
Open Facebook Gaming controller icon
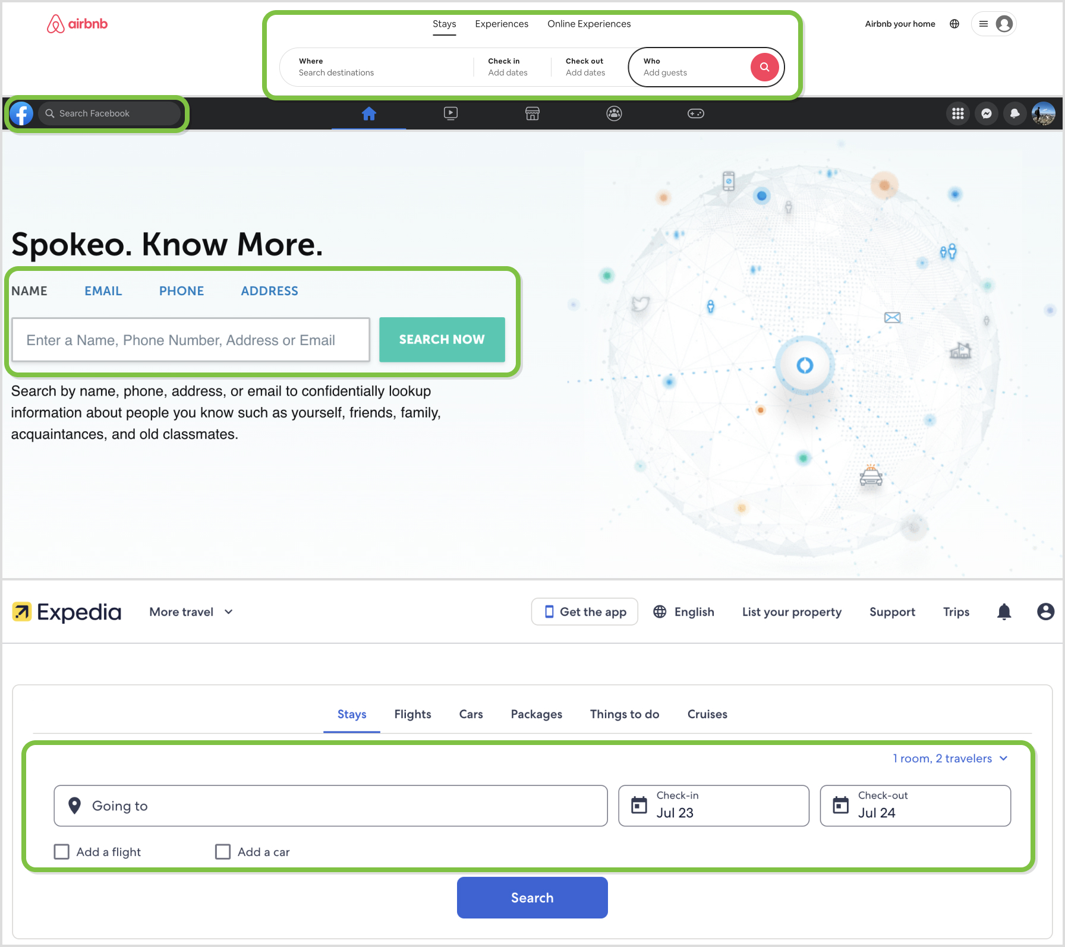(695, 113)
